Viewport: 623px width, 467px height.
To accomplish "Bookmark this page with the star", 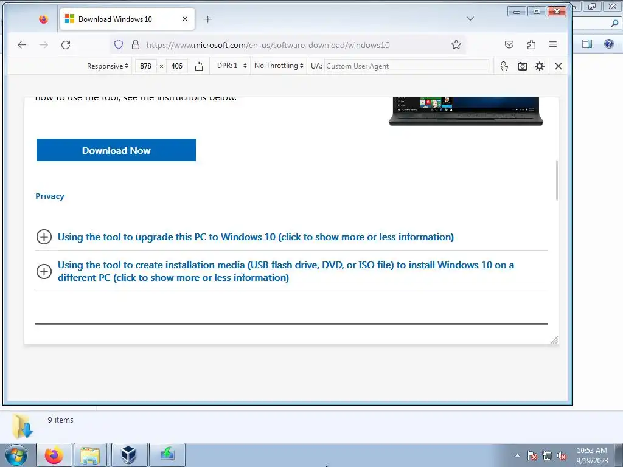I will pyautogui.click(x=456, y=44).
